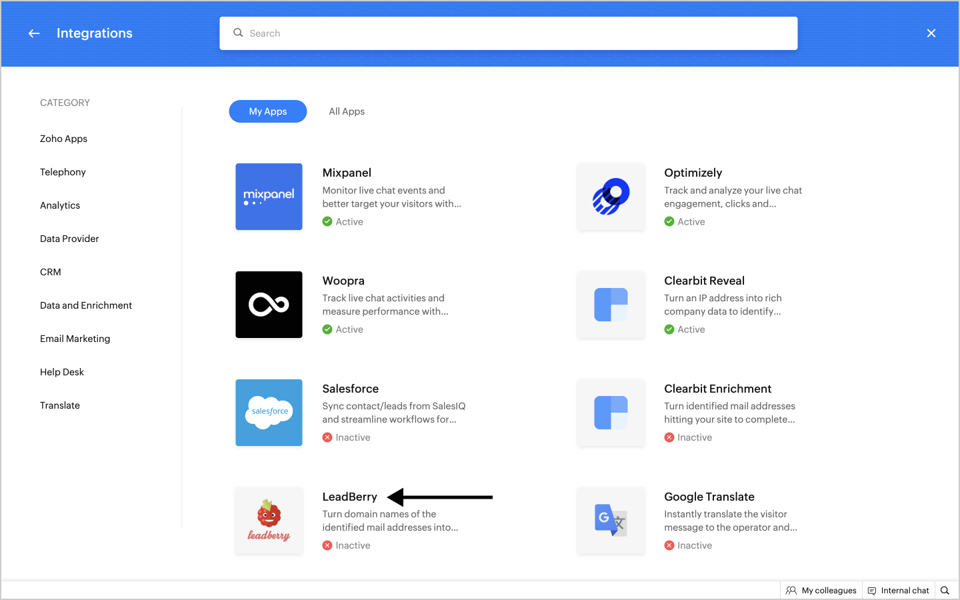Click the LeadBerry raspberry logo
This screenshot has height=600, width=960.
coord(269,521)
